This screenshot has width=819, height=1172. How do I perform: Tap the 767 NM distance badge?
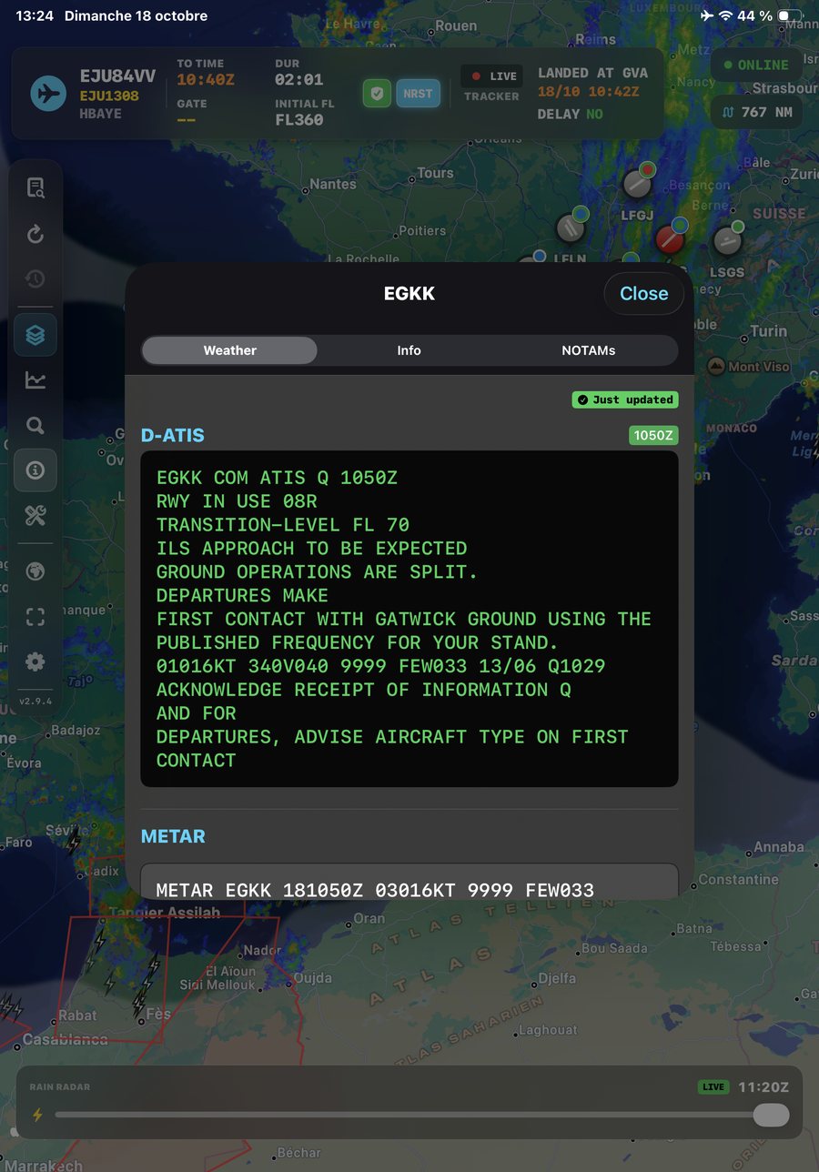[756, 112]
